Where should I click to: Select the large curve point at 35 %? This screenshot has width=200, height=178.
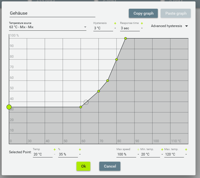pyautogui.click(x=9, y=107)
